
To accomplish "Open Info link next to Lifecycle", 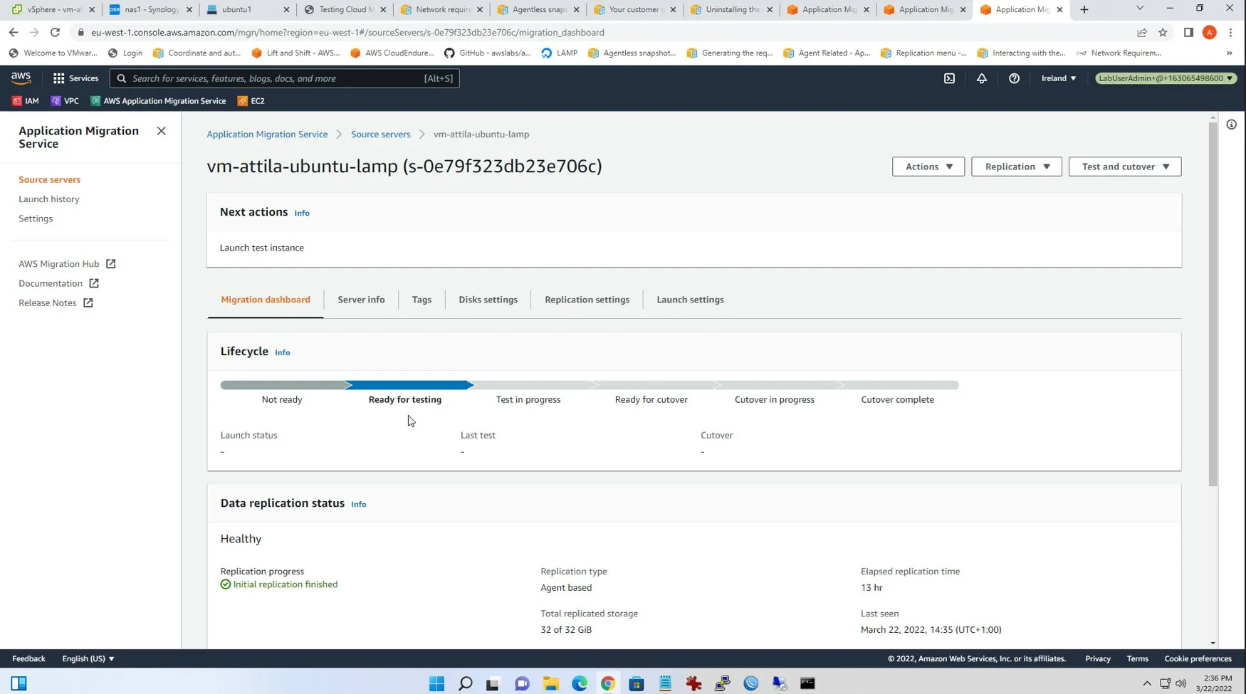I will (x=283, y=352).
